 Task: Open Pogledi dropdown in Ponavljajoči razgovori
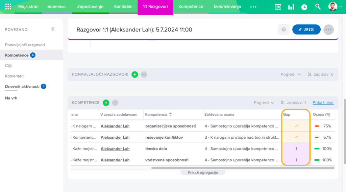tap(291, 75)
